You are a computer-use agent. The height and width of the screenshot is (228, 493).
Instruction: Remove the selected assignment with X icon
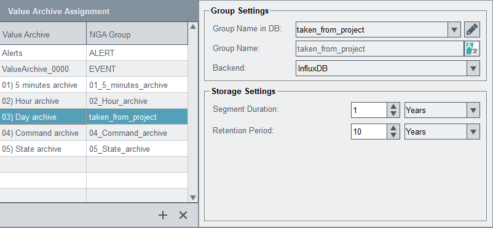(183, 215)
